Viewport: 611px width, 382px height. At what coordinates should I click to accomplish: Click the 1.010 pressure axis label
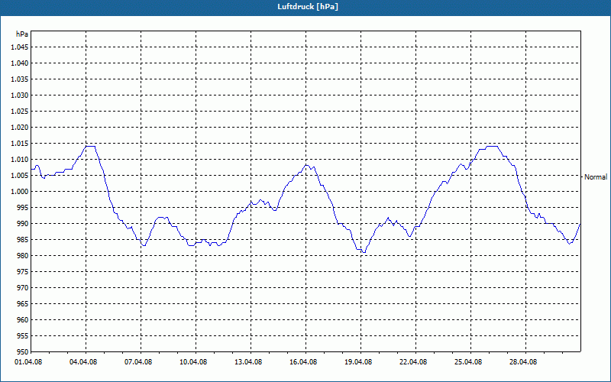click(21, 160)
